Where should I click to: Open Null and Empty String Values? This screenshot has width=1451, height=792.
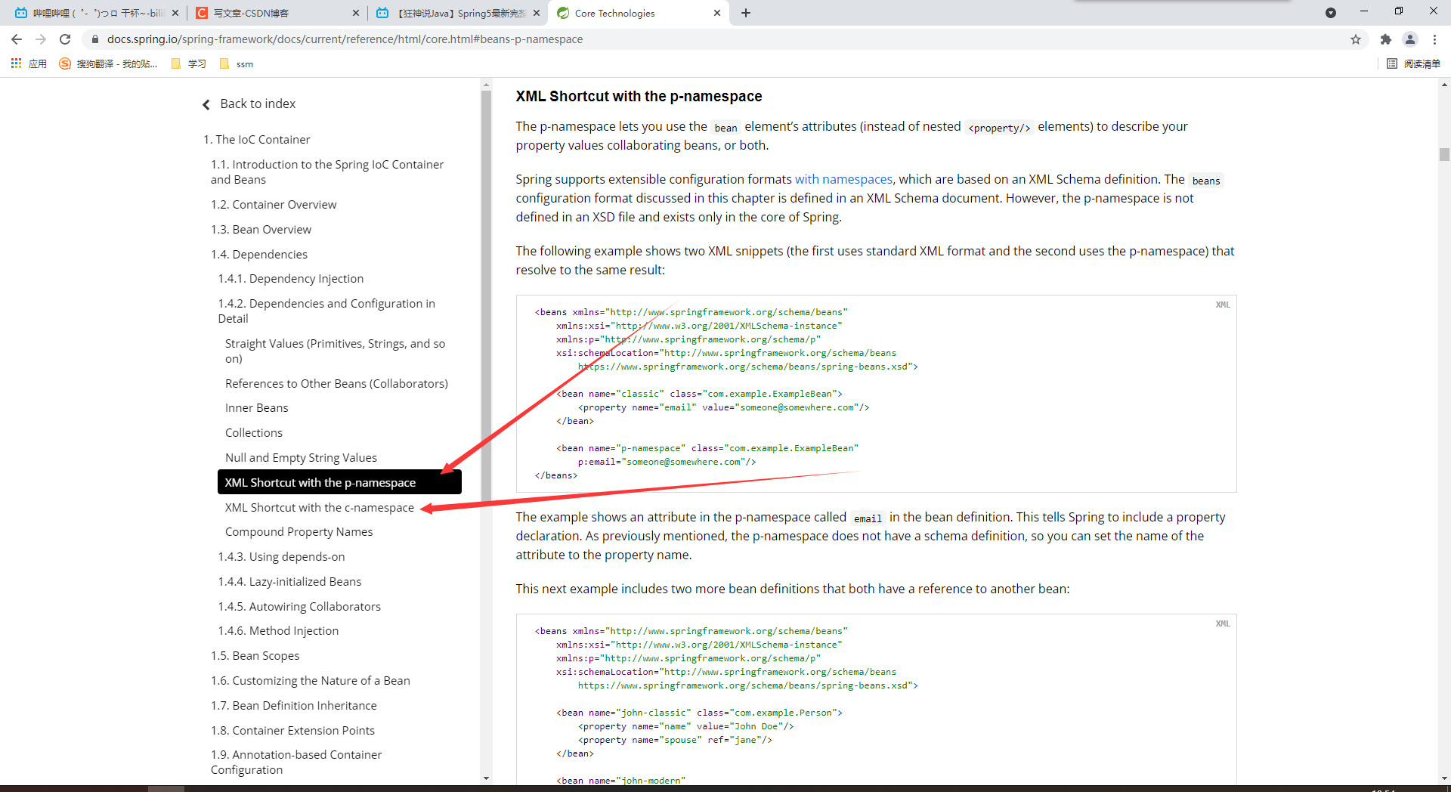pyautogui.click(x=301, y=457)
